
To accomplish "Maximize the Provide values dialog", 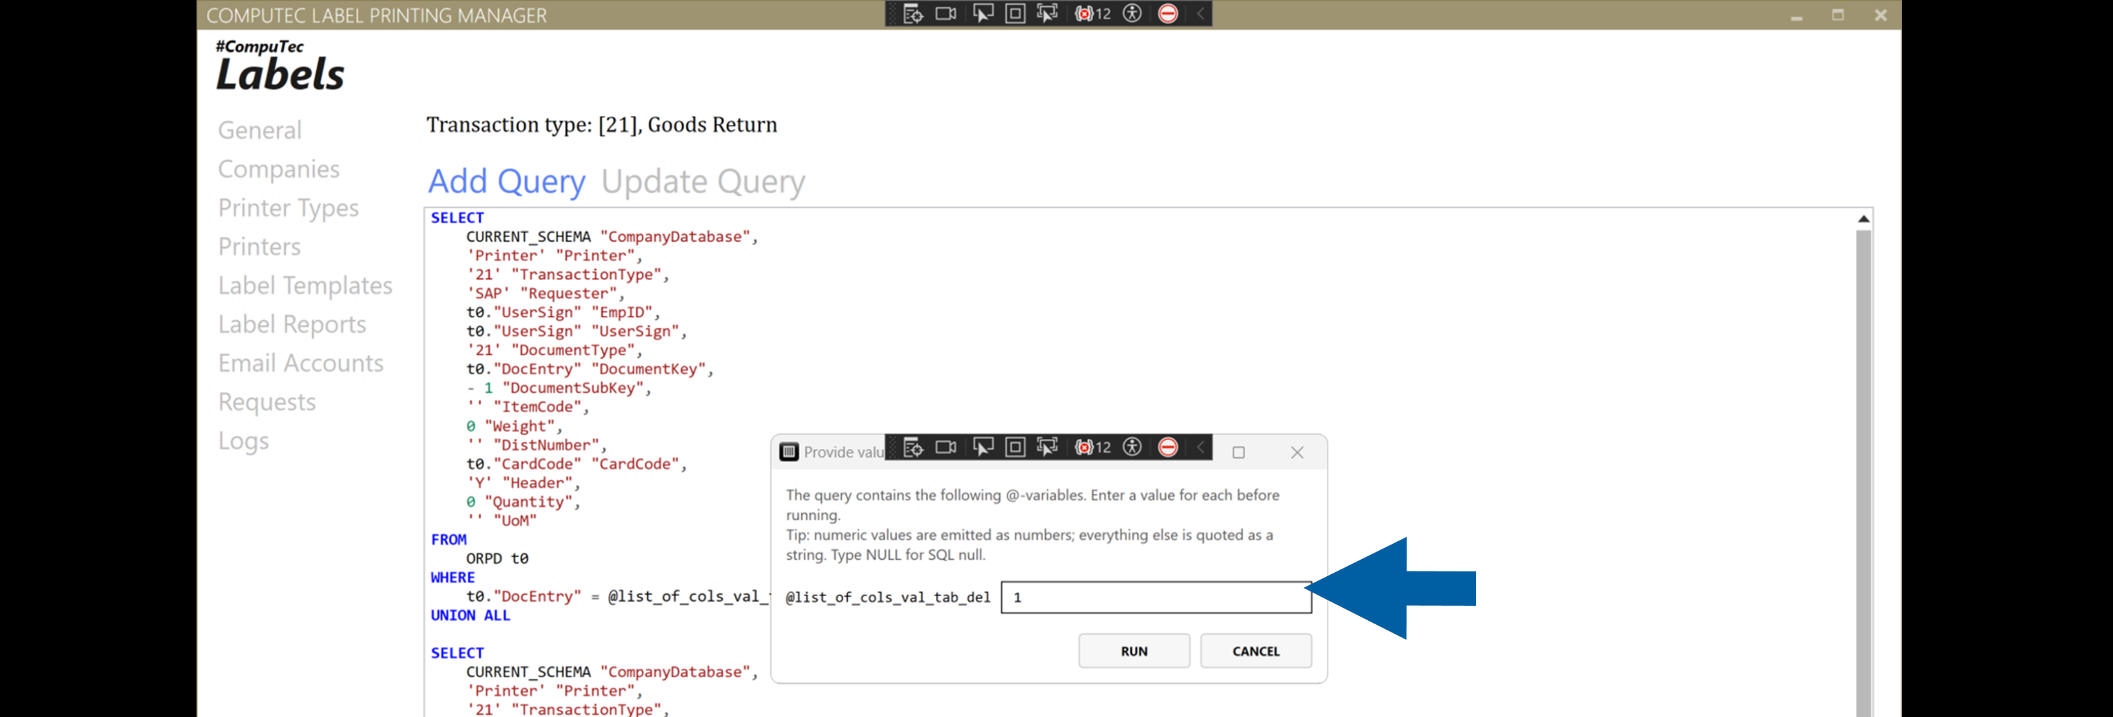I will (1239, 453).
